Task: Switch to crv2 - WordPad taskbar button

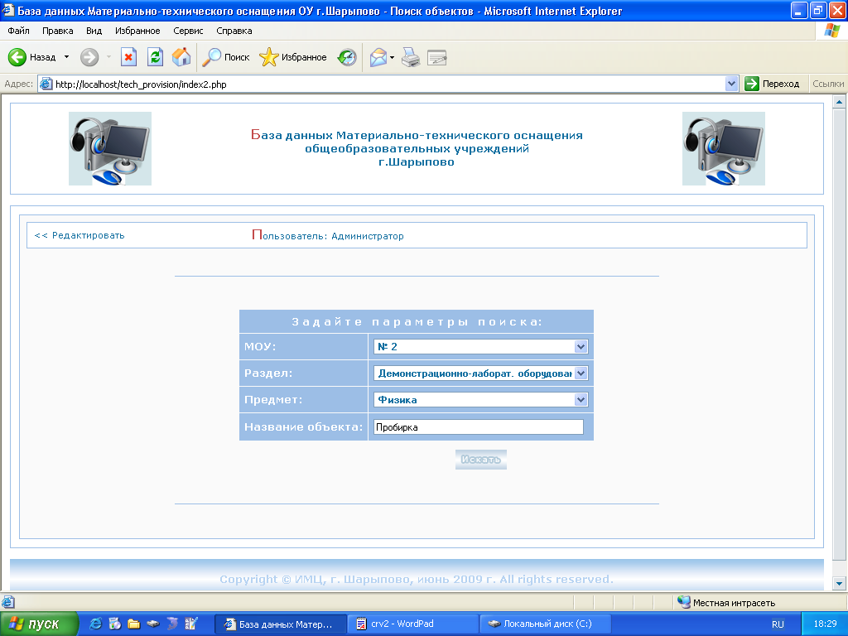Action: [x=414, y=624]
